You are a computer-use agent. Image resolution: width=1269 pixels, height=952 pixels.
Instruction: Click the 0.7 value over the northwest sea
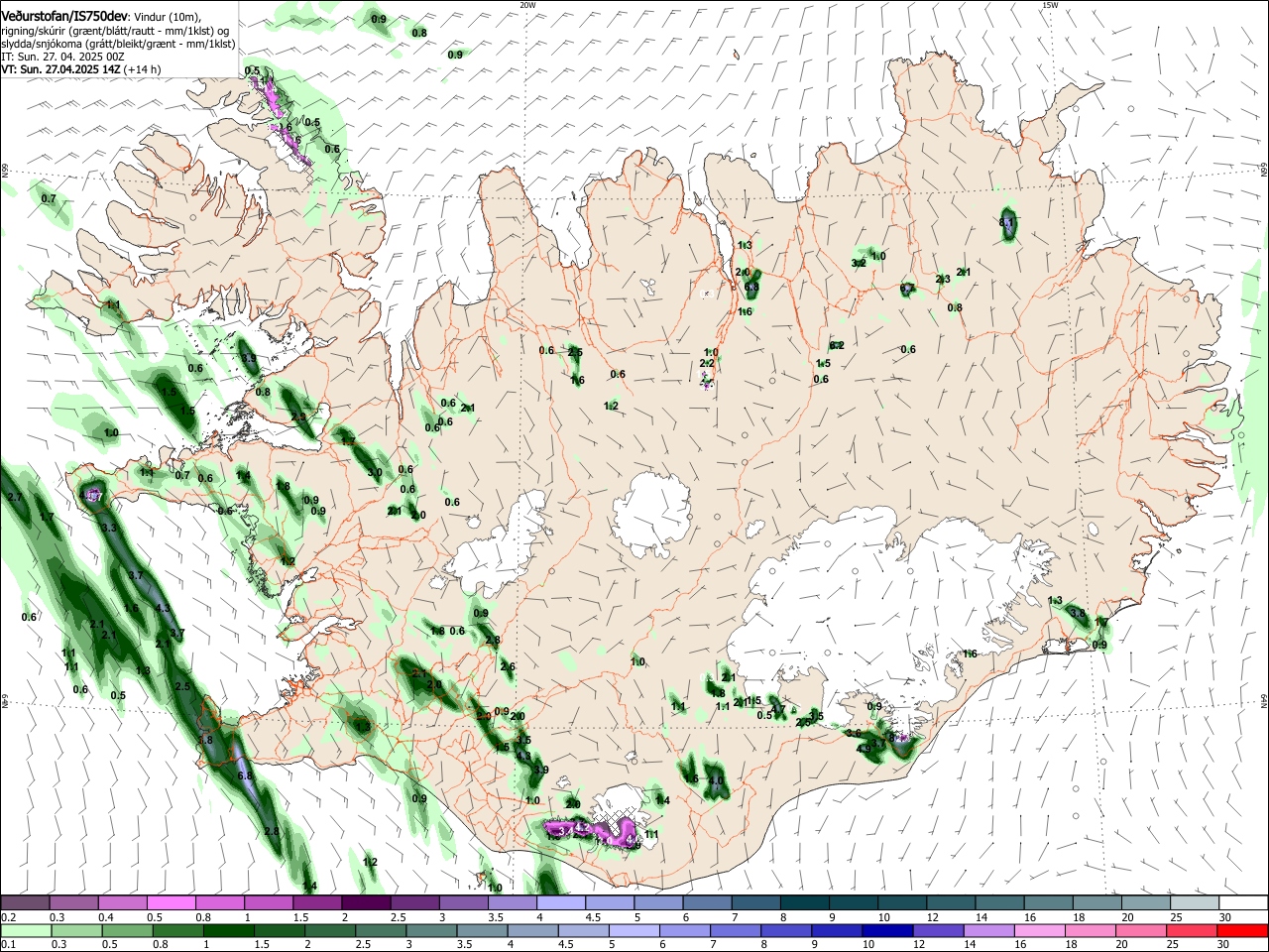click(49, 199)
